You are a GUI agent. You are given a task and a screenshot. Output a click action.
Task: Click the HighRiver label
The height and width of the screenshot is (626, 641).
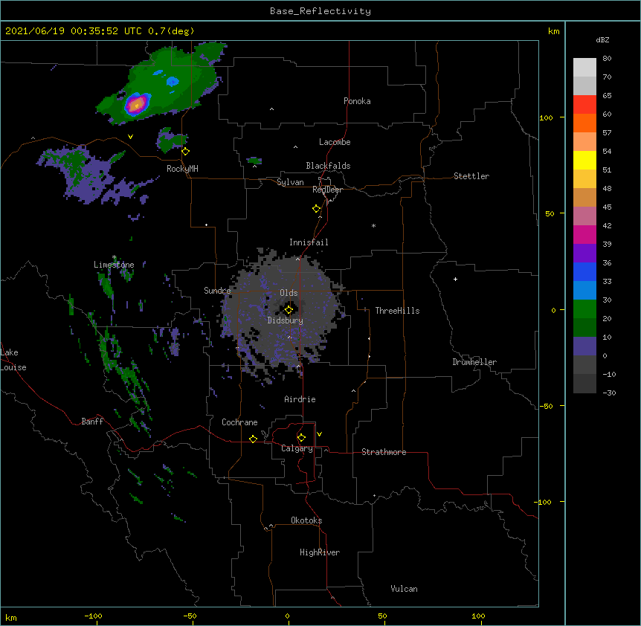320,552
